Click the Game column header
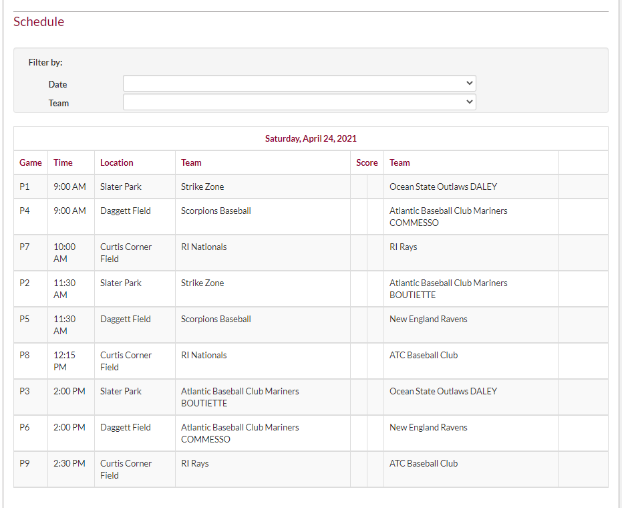Screen dimensions: 622x508 pos(31,162)
